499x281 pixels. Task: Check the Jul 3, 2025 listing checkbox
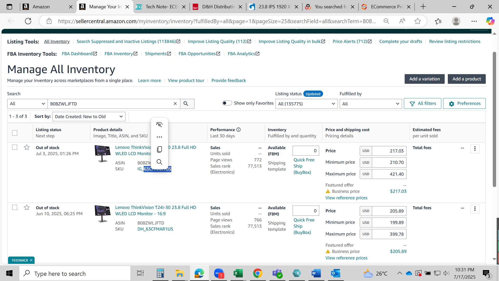15,147
